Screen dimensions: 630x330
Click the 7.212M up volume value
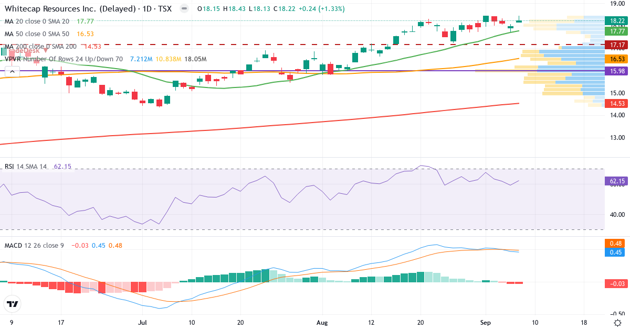[x=141, y=59]
